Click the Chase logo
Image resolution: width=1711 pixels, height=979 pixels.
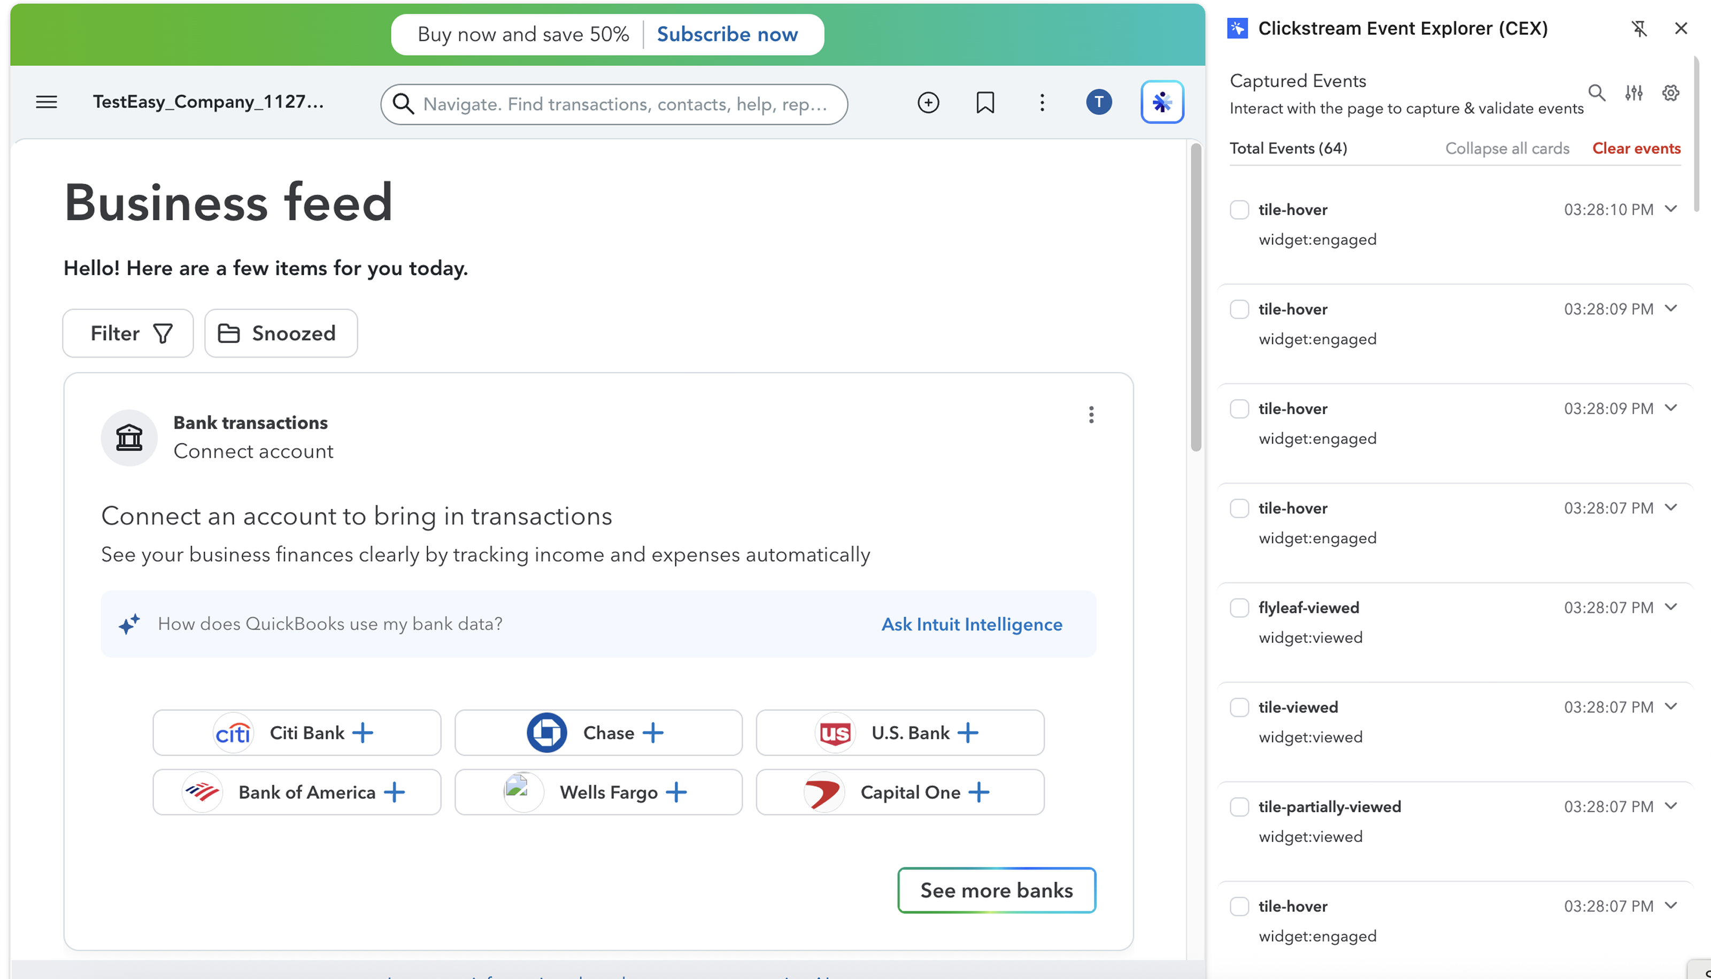pyautogui.click(x=547, y=733)
